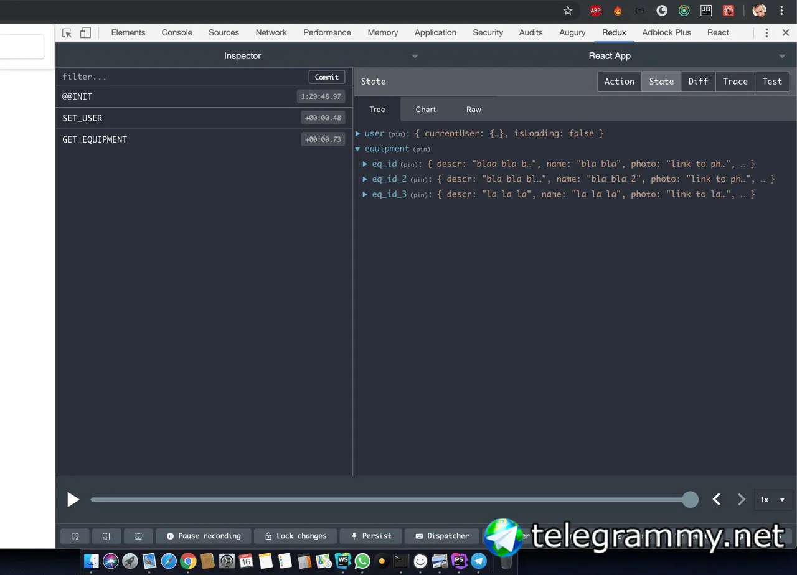
Task: Click the action filter input field
Action: coord(182,77)
